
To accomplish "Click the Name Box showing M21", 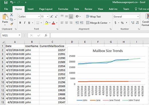I will [11, 35].
